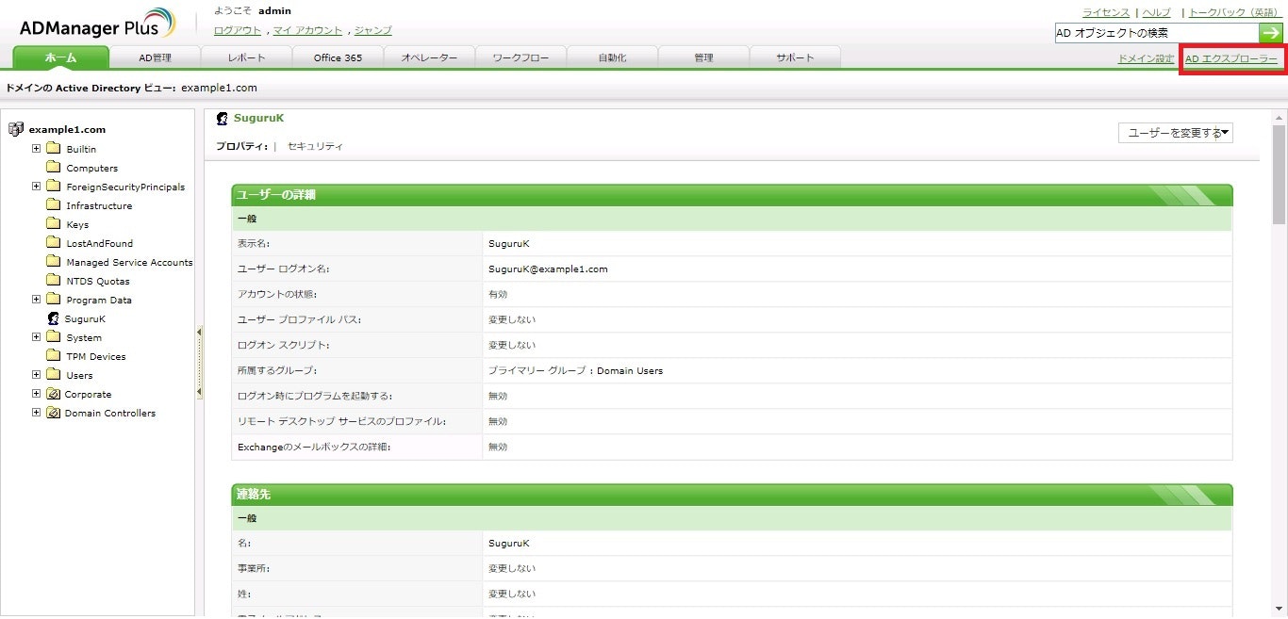
Task: Click the Domain Controllers OU icon
Action: (54, 413)
